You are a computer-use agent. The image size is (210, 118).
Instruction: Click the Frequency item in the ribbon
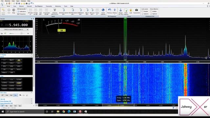[21, 14]
